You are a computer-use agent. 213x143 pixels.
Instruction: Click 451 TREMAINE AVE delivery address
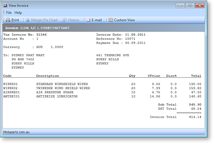point(113,55)
